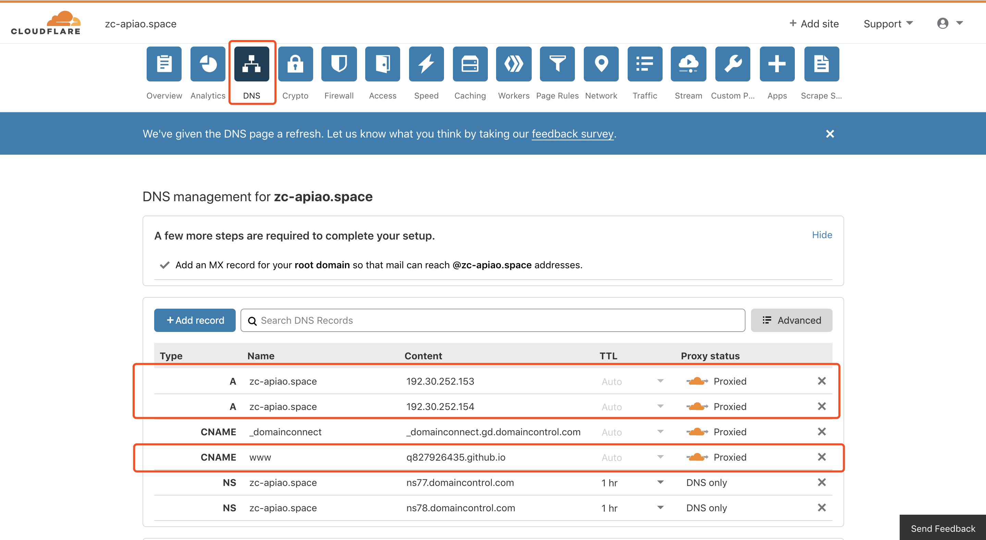Delete the A record 192.30.252.153
This screenshot has height=540, width=986.
(822, 381)
